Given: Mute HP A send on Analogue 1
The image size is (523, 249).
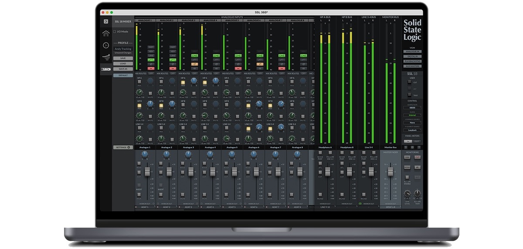Looking at the screenshot, I should (150, 93).
